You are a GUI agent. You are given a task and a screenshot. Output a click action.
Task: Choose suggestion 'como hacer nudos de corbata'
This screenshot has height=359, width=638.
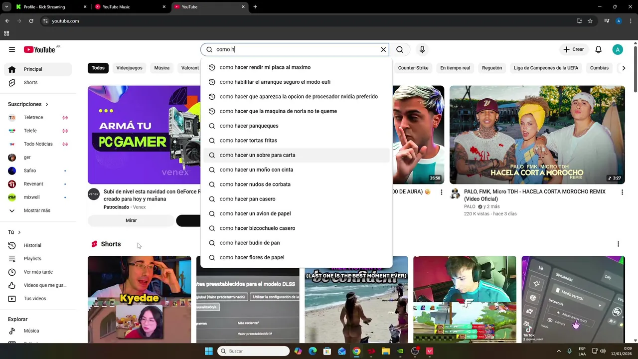[x=297, y=184]
